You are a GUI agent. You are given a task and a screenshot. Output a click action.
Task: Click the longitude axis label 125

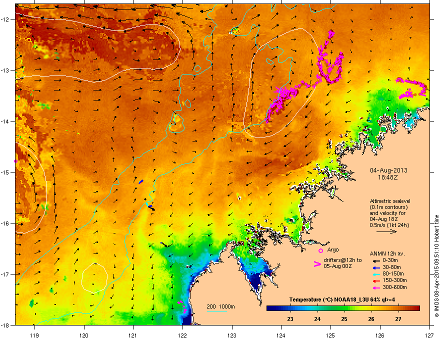(x=330, y=335)
